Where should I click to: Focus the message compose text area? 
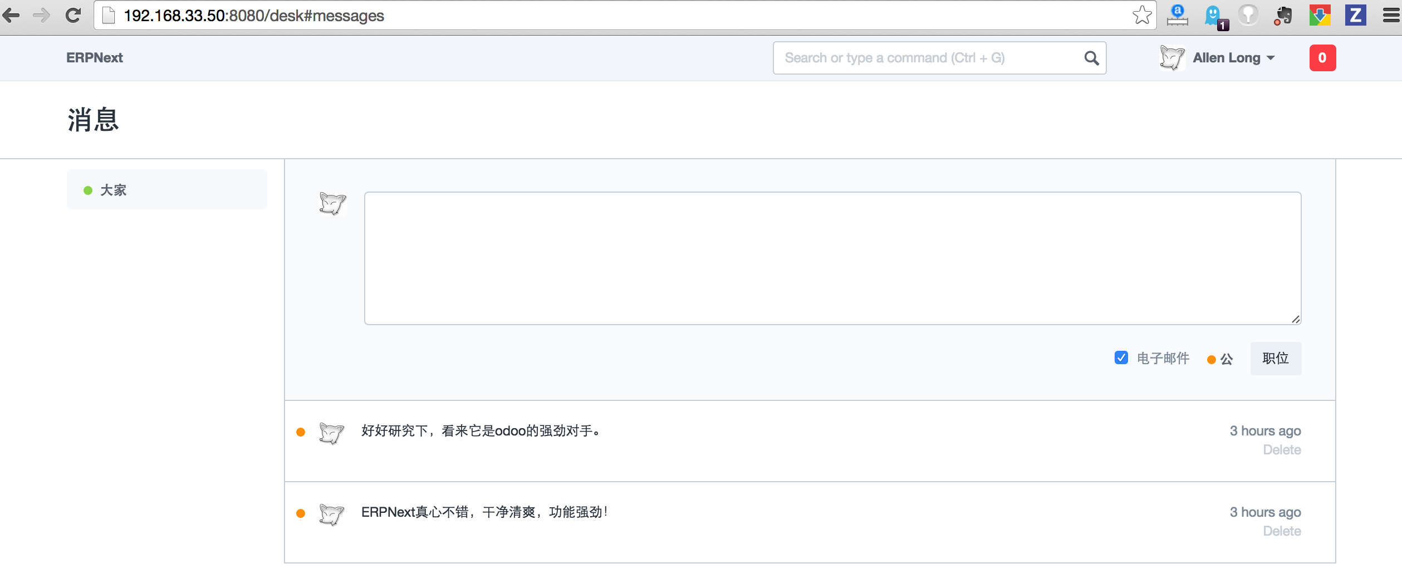coord(832,258)
